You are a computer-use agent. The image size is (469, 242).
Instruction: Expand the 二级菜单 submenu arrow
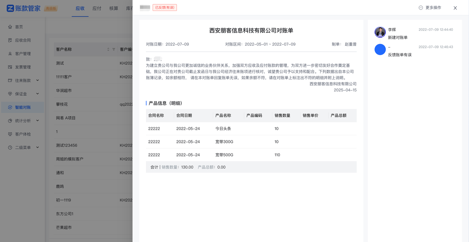(x=37, y=148)
